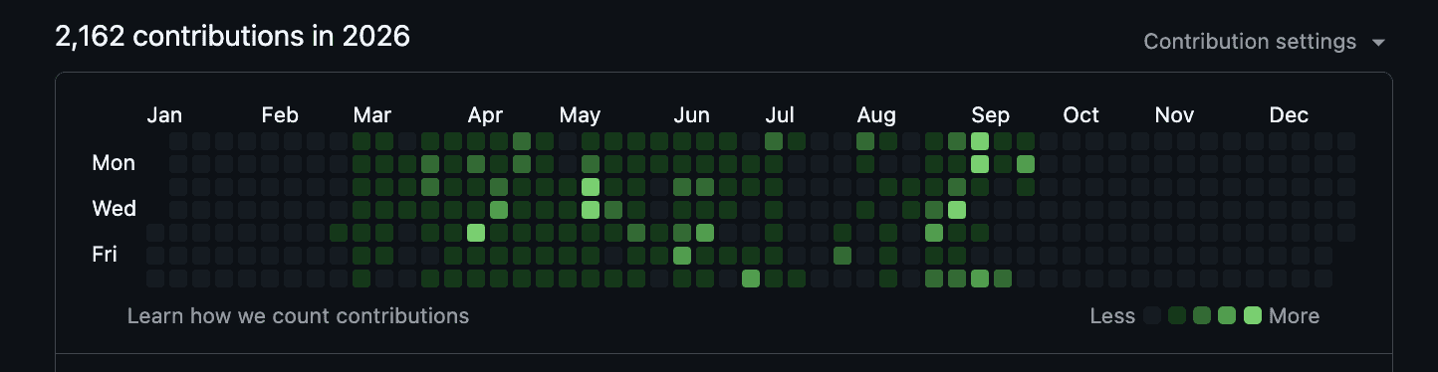
Task: Click the "Dec" month label
Action: click(x=1289, y=115)
